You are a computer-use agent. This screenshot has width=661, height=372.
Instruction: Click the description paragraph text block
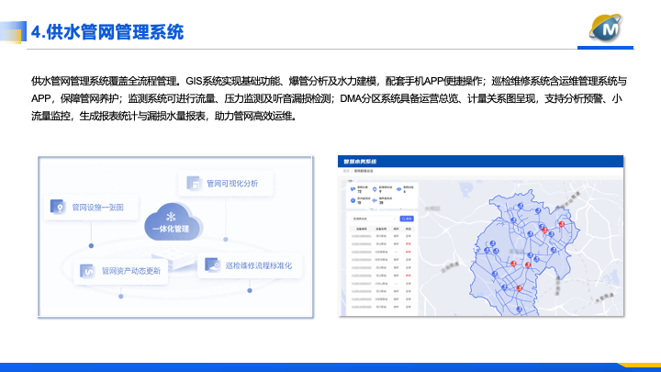[x=328, y=98]
